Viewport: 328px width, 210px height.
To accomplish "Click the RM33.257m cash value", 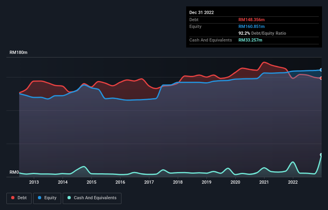I will click(250, 40).
